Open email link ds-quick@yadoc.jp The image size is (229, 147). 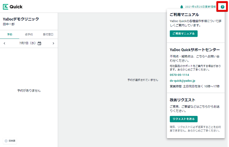coord(182,81)
